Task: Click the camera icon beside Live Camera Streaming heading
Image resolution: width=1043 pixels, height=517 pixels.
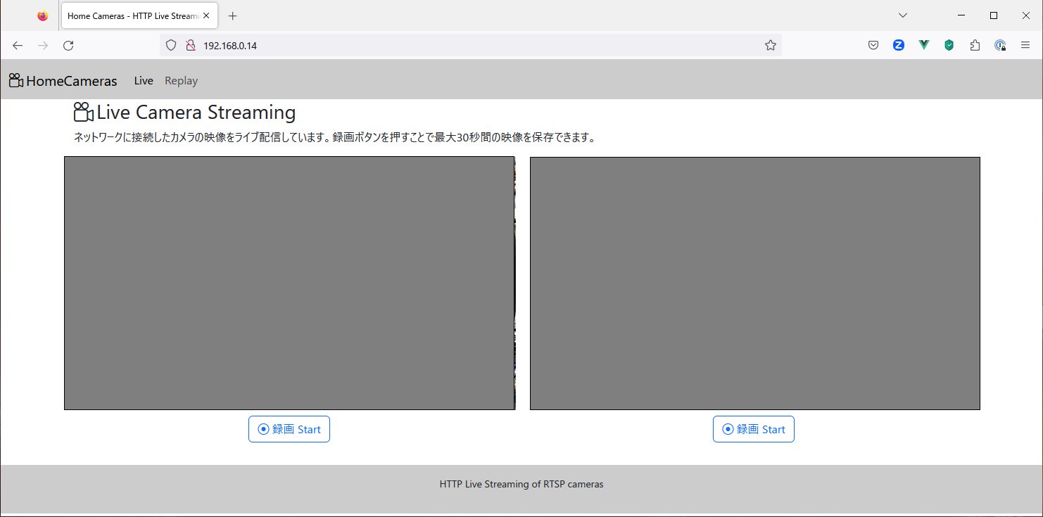Action: [83, 111]
